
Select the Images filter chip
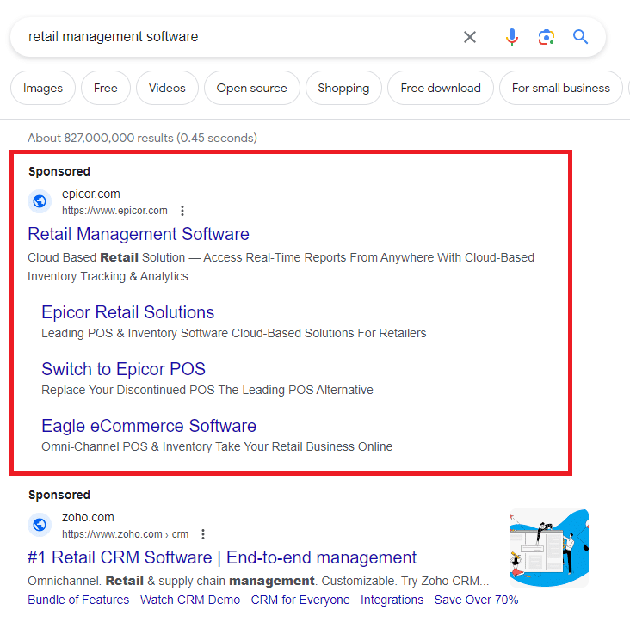pos(43,88)
